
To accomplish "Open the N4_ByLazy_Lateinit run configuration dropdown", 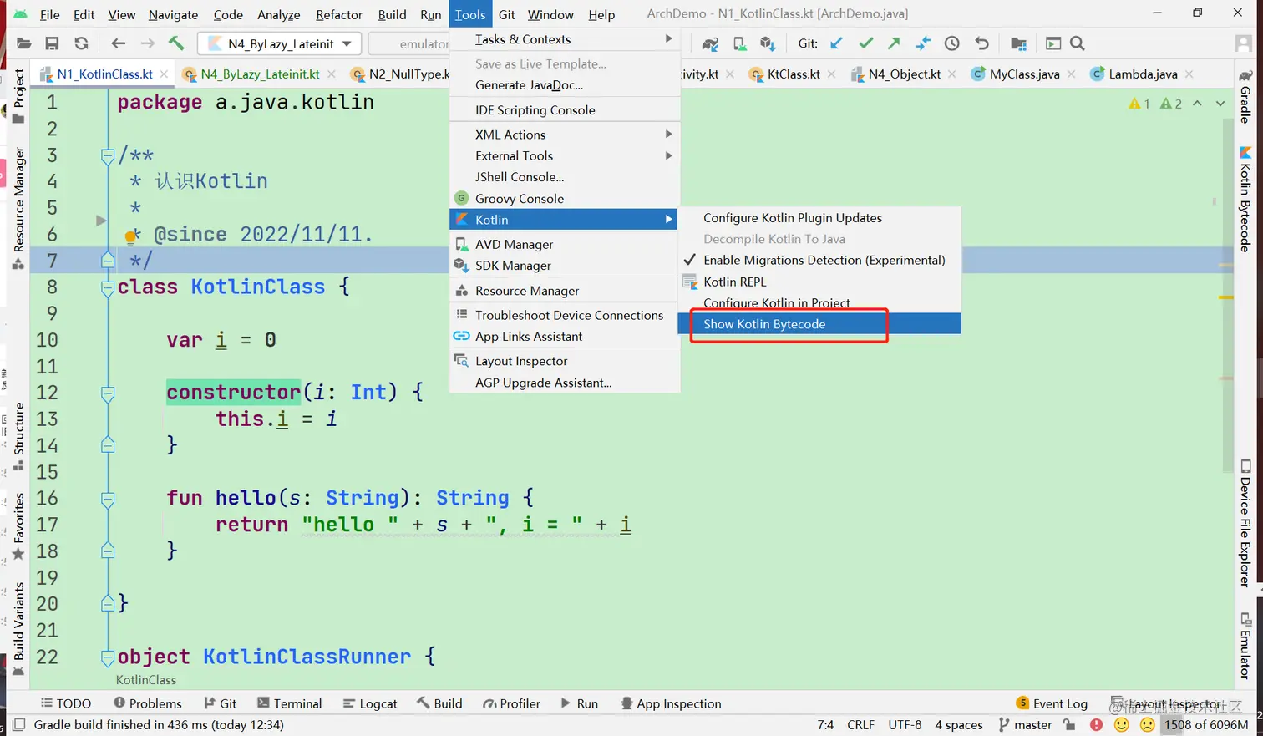I will (x=280, y=43).
